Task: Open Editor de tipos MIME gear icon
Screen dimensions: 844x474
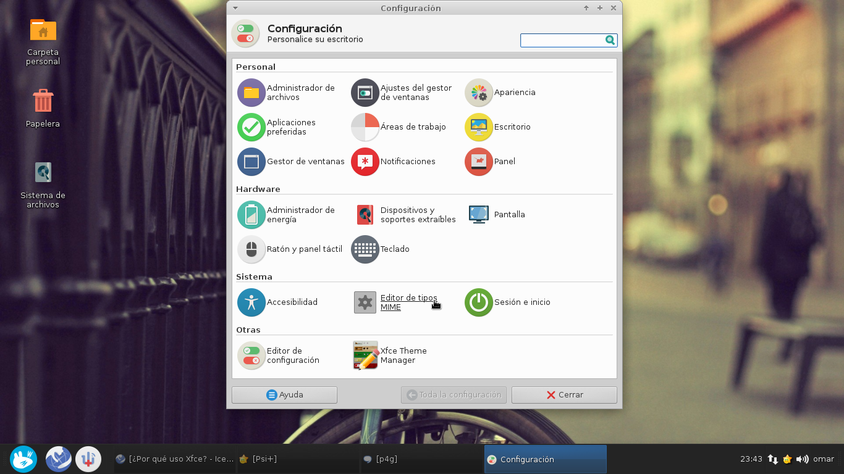Action: pyautogui.click(x=365, y=302)
